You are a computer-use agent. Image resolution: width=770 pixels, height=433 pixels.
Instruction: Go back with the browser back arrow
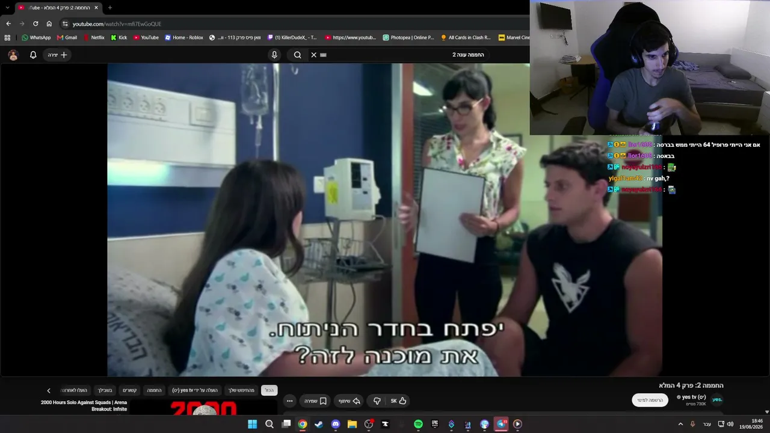(8, 23)
